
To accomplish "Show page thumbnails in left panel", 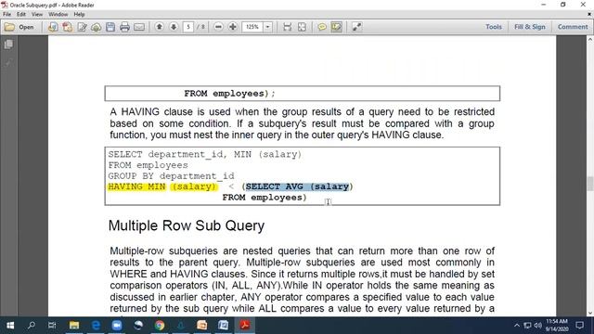I will [8, 45].
